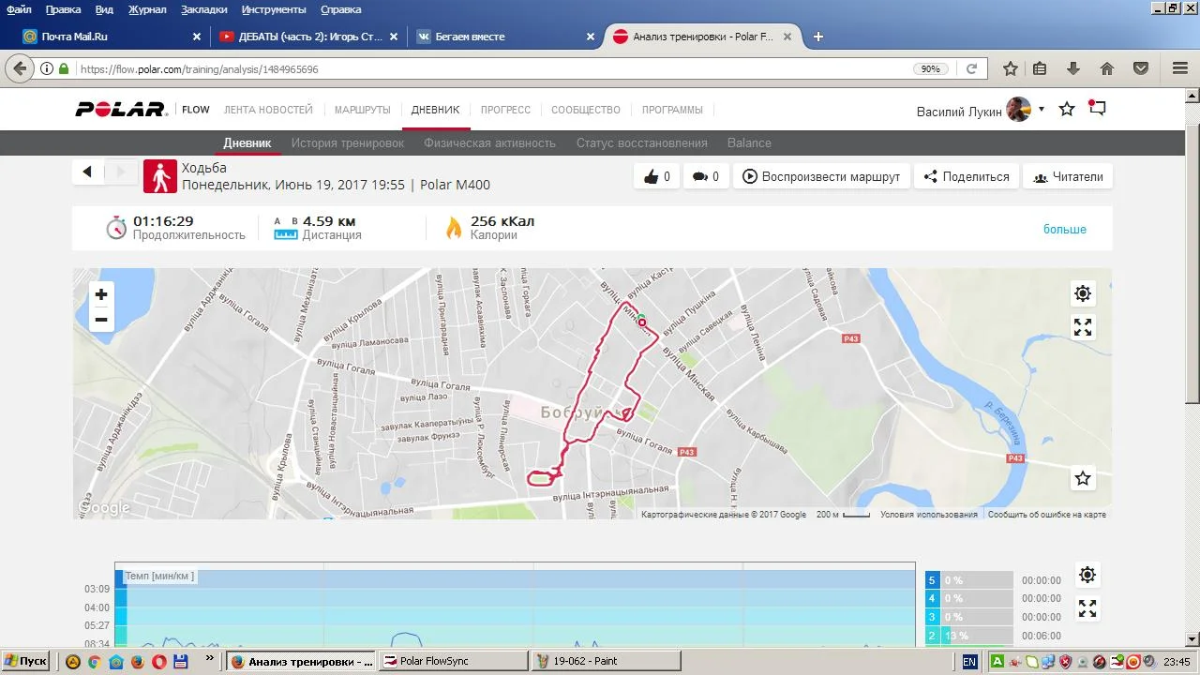Open the Справка menu
Image resolution: width=1200 pixels, height=675 pixels.
click(x=340, y=9)
